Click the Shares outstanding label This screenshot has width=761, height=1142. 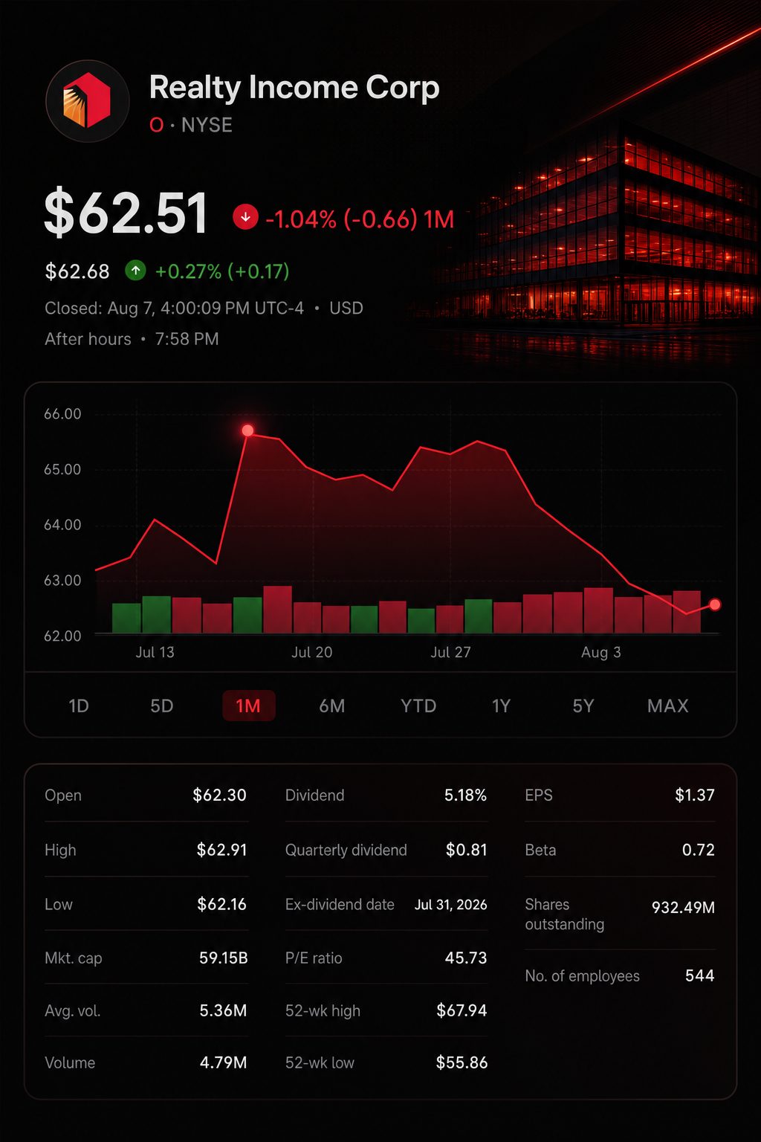click(x=564, y=914)
